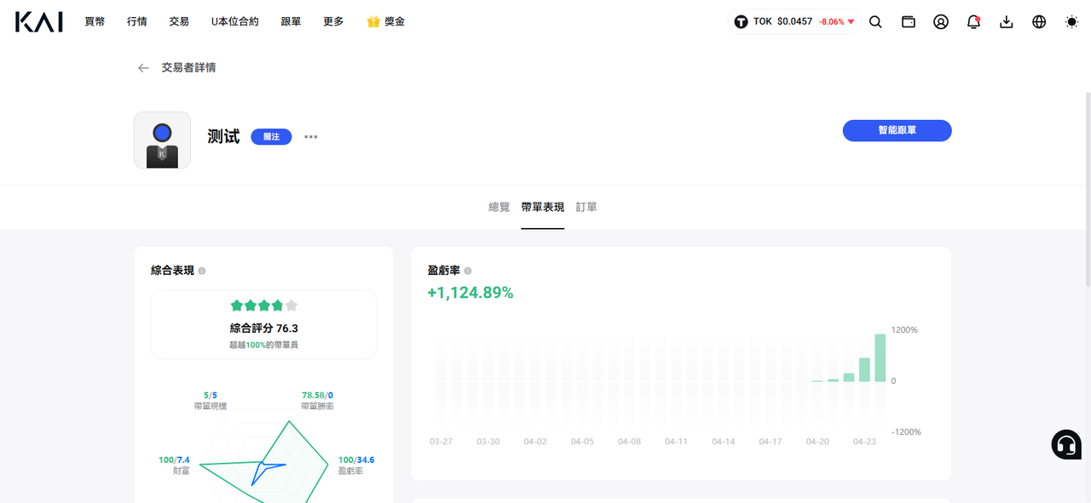Click the info icon next to 盈虧率
The width and height of the screenshot is (1091, 503).
pyautogui.click(x=468, y=271)
